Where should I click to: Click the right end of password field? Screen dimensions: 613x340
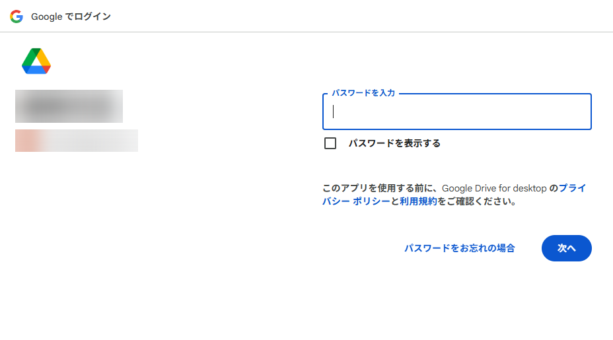tap(581, 112)
